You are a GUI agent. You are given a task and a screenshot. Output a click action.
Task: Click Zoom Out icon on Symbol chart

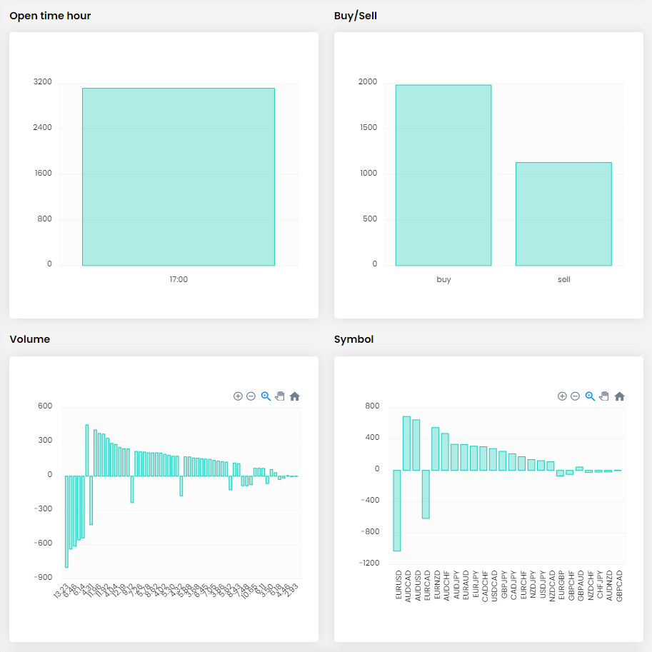click(575, 396)
